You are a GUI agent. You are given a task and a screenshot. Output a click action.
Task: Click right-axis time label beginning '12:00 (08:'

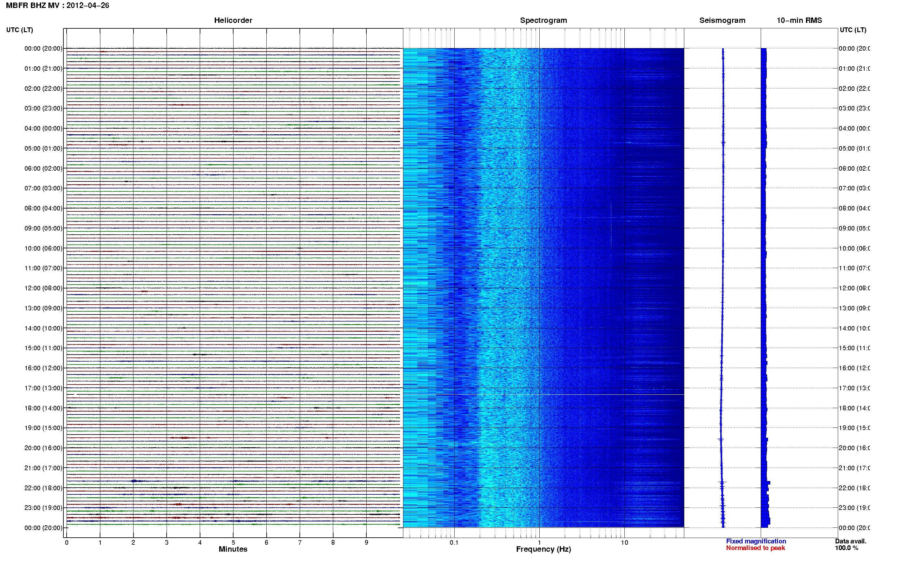coord(854,288)
